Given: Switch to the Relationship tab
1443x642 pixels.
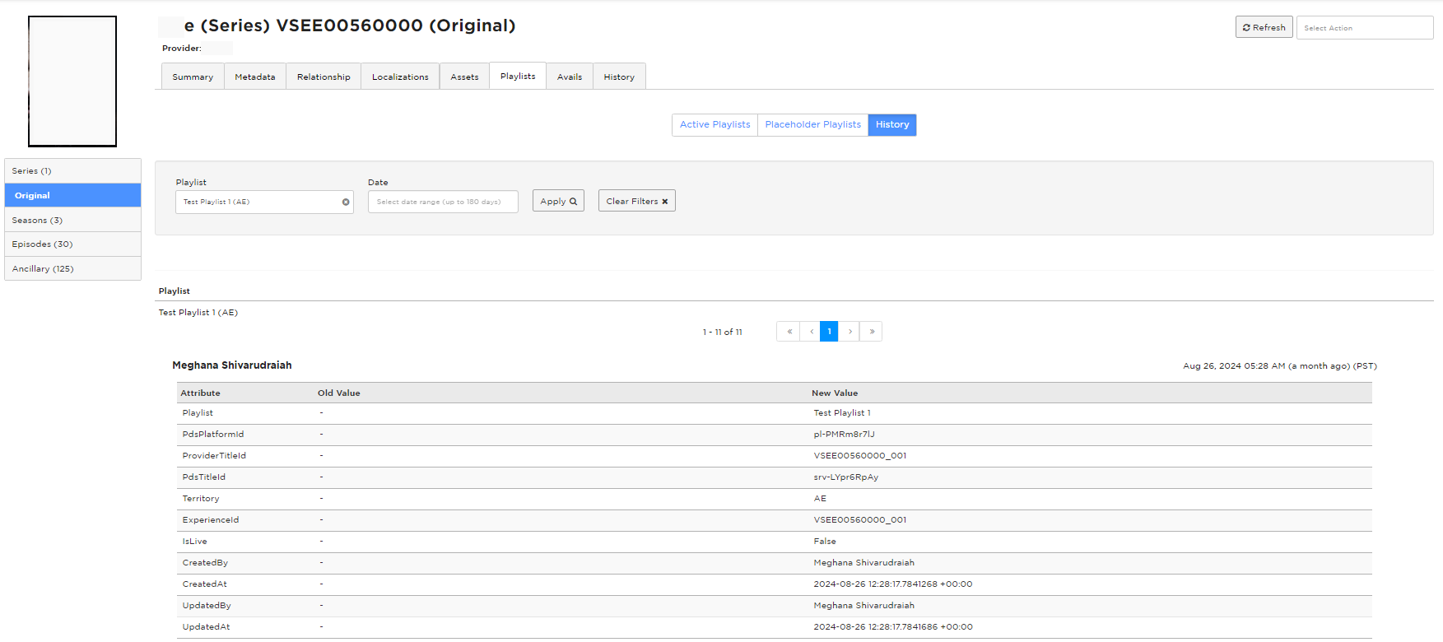Looking at the screenshot, I should click(324, 77).
